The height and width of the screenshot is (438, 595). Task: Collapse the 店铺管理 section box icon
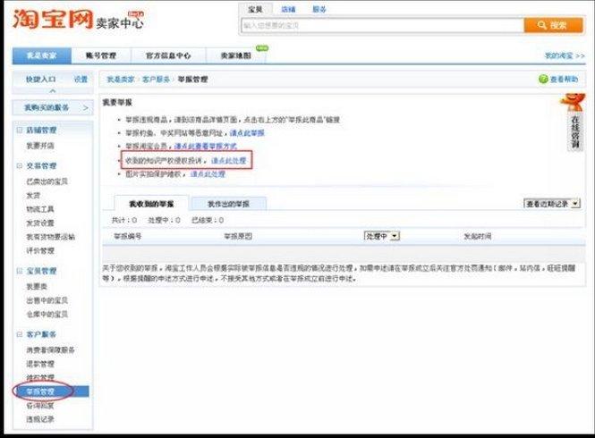click(20, 131)
